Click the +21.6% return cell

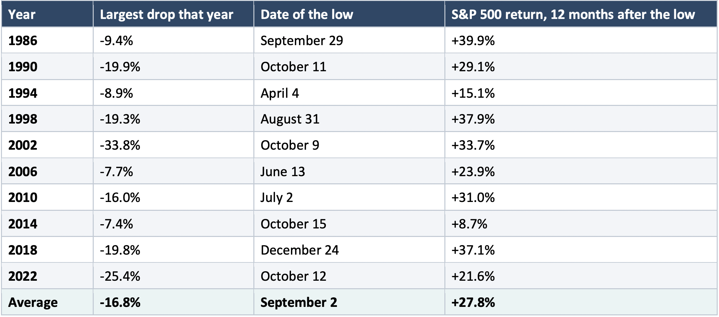pyautogui.click(x=581, y=276)
